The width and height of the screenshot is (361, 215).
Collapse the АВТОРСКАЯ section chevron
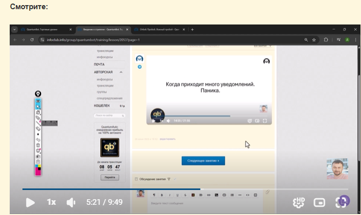pyautogui.click(x=121, y=72)
